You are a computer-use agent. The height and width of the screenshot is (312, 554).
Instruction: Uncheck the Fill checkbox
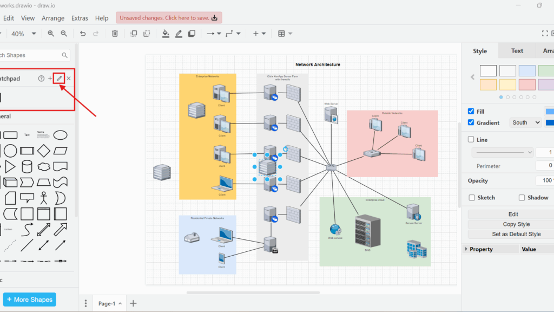(x=471, y=111)
